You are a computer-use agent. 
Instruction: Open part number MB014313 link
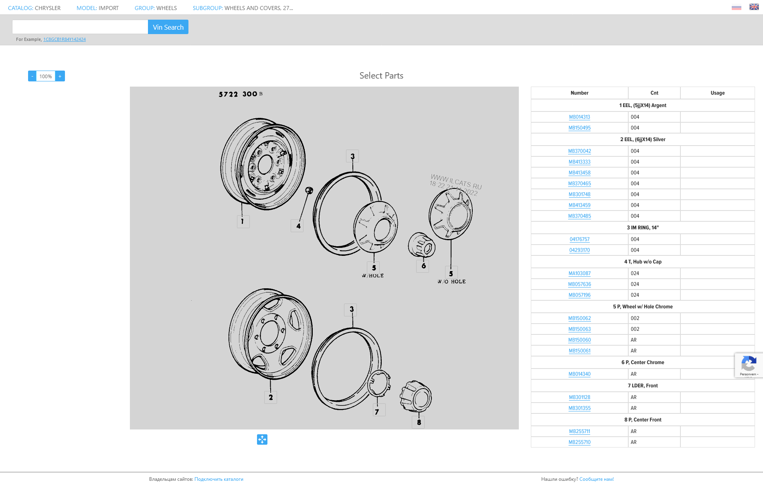coord(579,117)
